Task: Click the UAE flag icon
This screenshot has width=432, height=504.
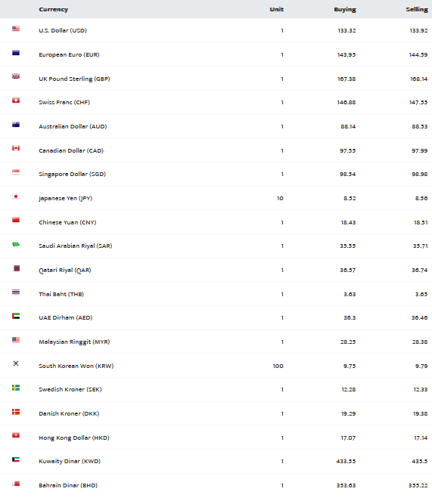Action: 16,316
